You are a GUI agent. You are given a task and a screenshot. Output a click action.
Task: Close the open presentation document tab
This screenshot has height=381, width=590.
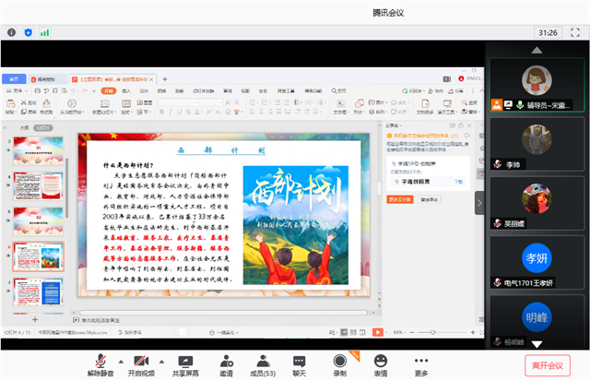pyautogui.click(x=151, y=79)
